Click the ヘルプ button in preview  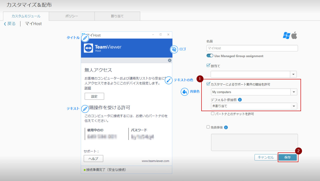[93, 158]
